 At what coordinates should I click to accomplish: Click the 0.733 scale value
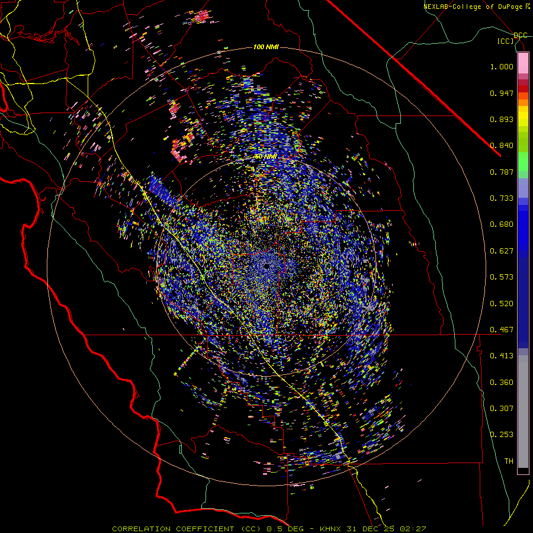pos(502,198)
